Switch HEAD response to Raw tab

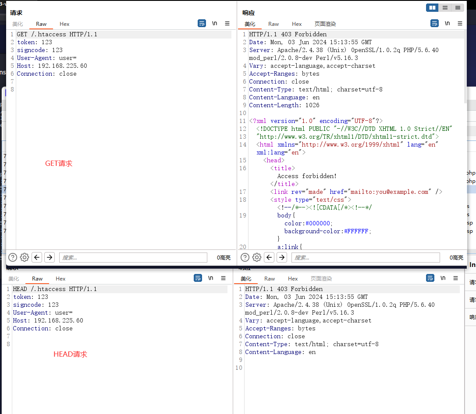[x=270, y=278]
